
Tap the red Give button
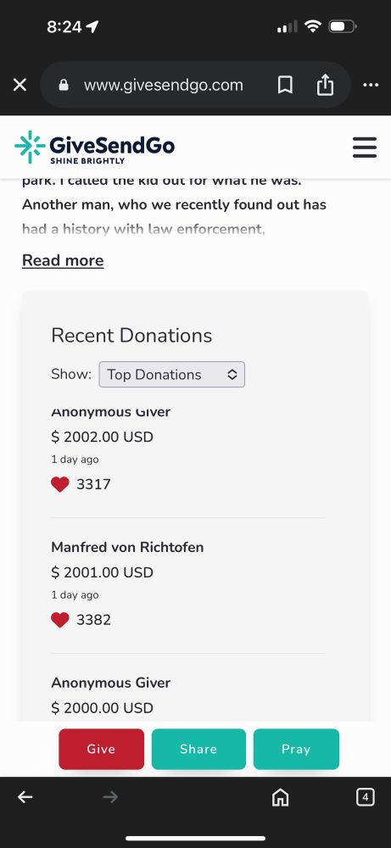click(x=102, y=749)
